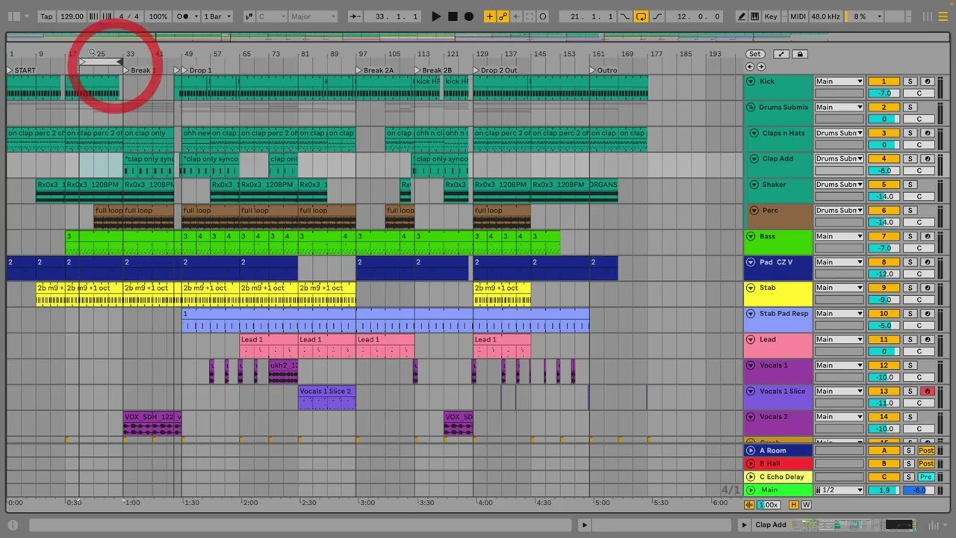This screenshot has width=956, height=538.
Task: Solo the Kick track
Action: (x=910, y=81)
